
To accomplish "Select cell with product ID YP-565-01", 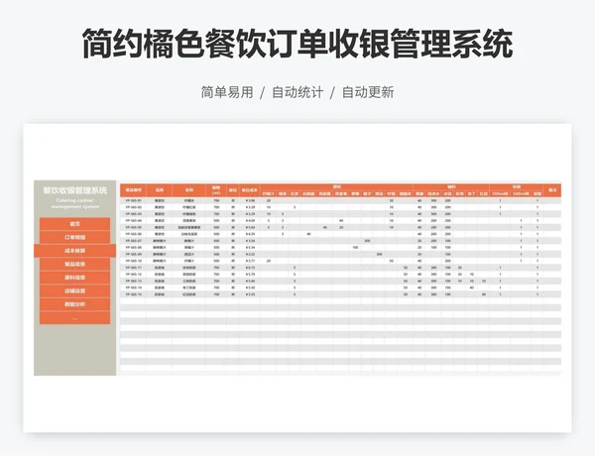I will click(x=133, y=200).
